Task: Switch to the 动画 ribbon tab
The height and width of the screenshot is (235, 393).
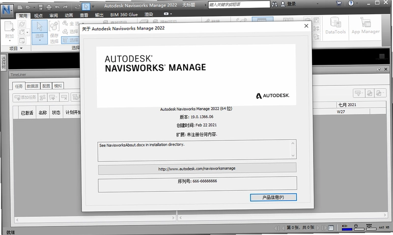Action: (x=69, y=16)
